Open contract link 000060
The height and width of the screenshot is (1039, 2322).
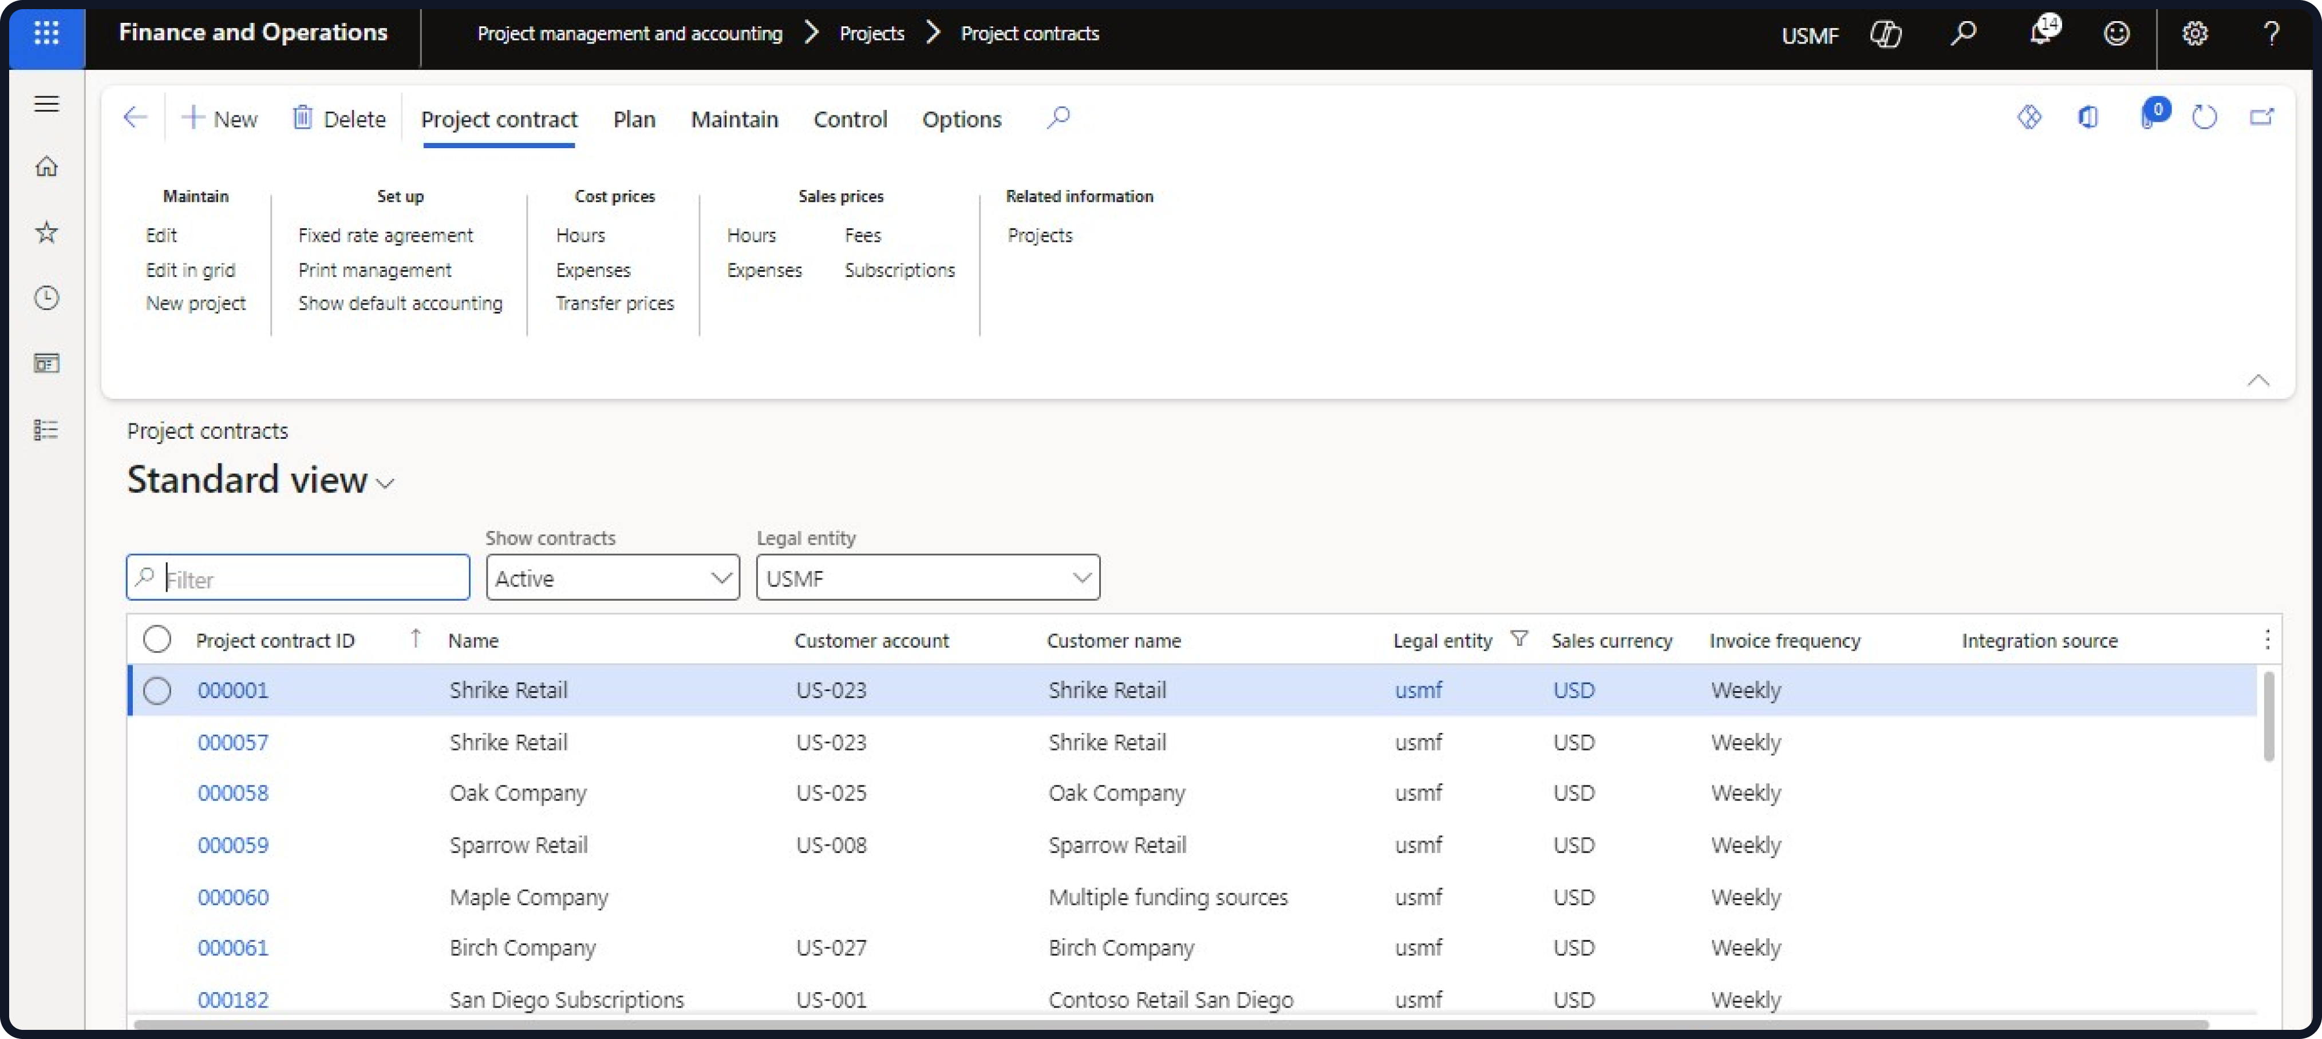(232, 898)
